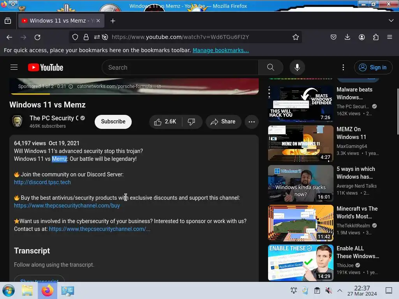Expand the list all tabs chevron
Screen dimensions: 399x299
[x=391, y=21]
